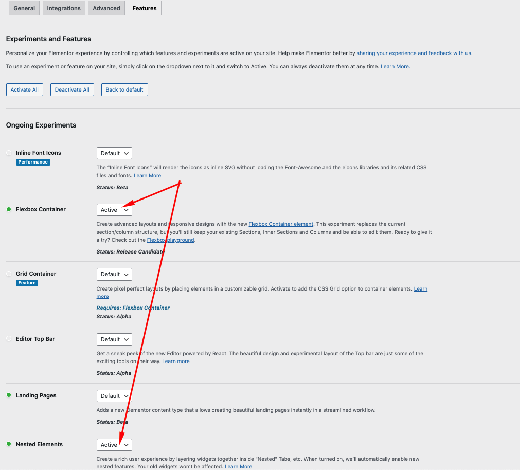The height and width of the screenshot is (470, 520).
Task: Switch to the General tab
Action: (24, 8)
